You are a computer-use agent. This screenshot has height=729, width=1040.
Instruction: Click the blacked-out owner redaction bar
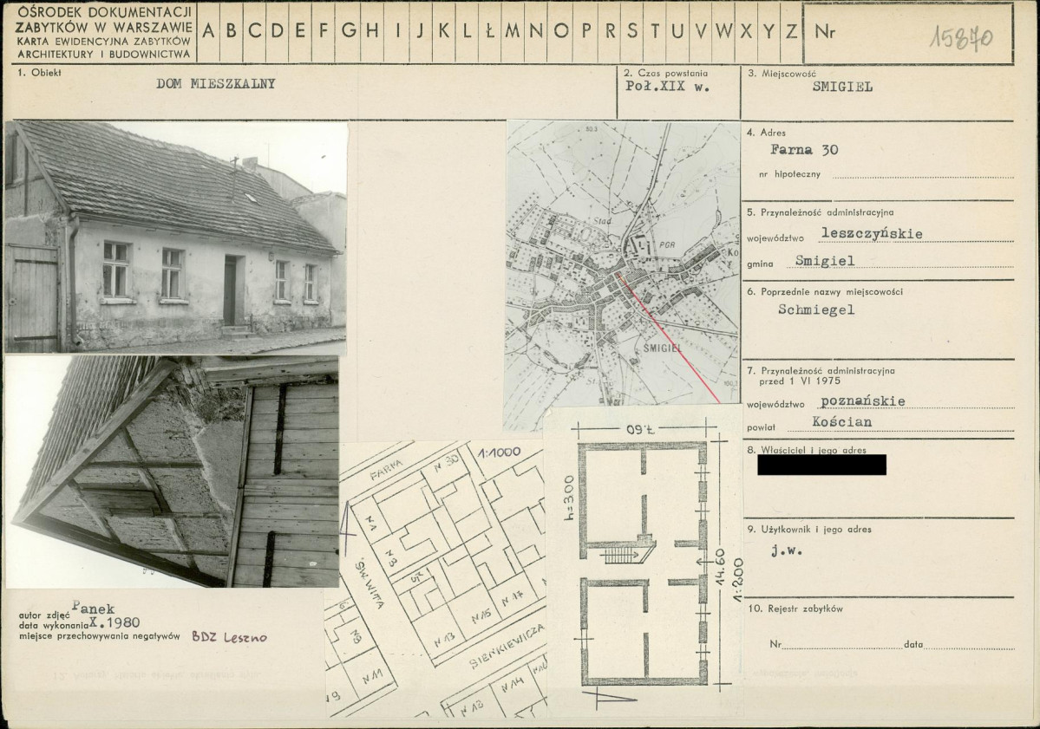[x=821, y=465]
